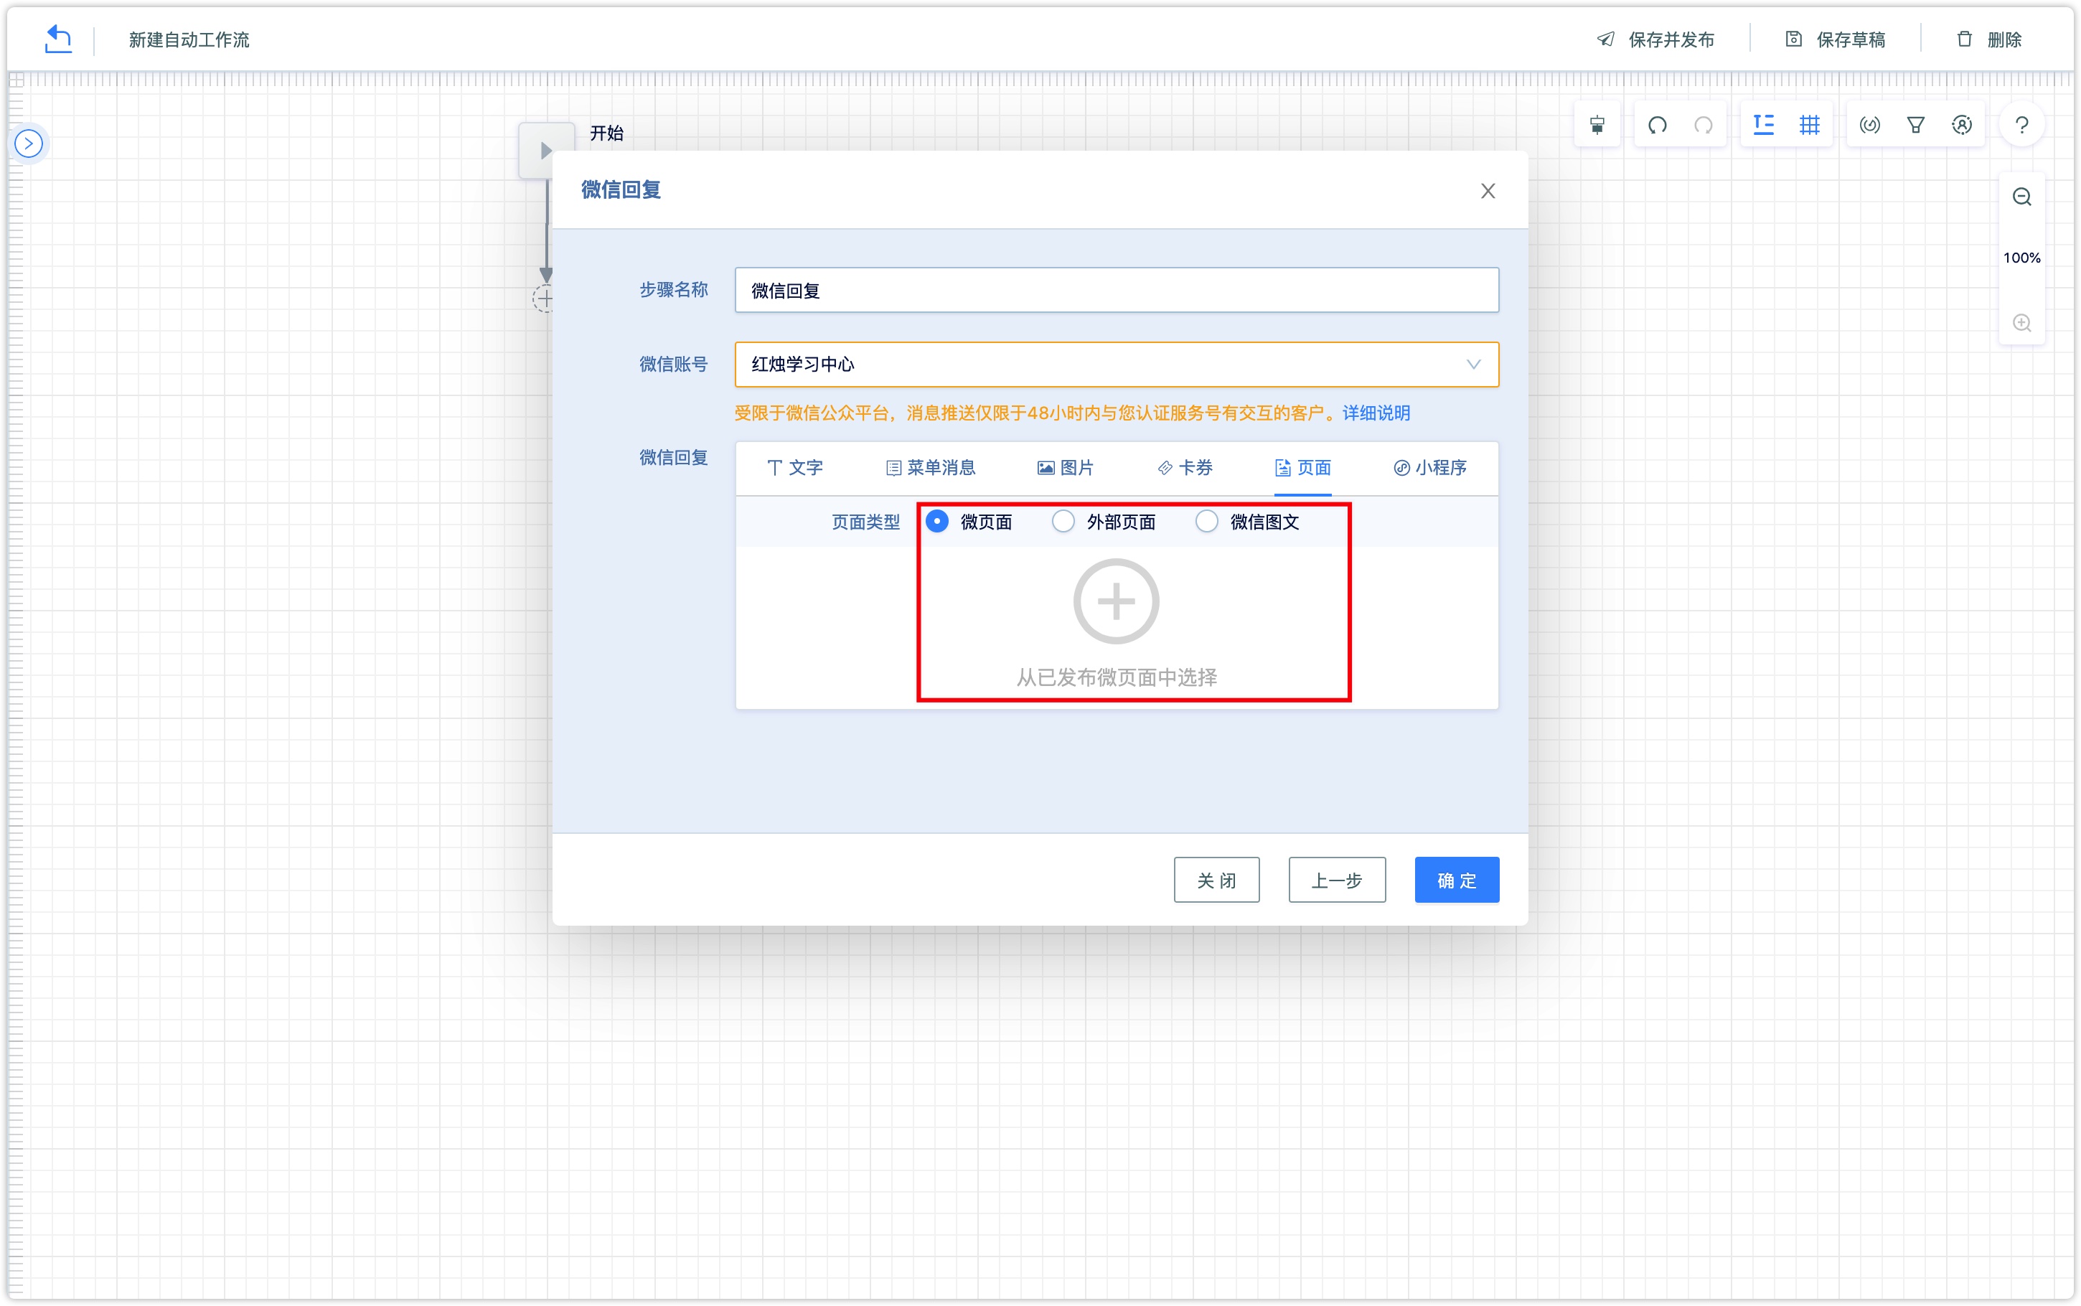The image size is (2081, 1306).
Task: Click the 步骤名称 input field
Action: point(1116,290)
